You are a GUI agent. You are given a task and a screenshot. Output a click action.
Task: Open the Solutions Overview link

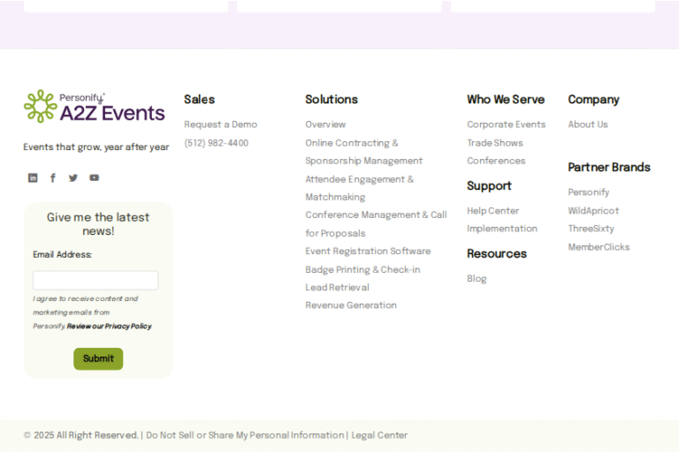coord(325,124)
